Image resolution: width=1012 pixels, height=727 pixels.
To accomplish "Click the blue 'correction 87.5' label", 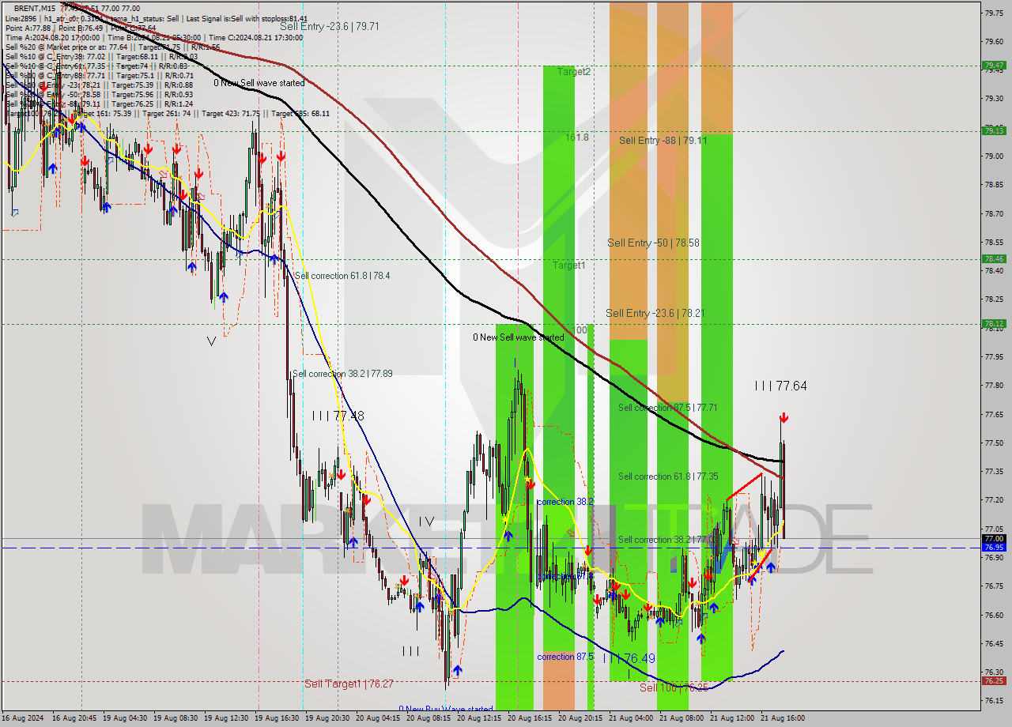I will coord(565,657).
